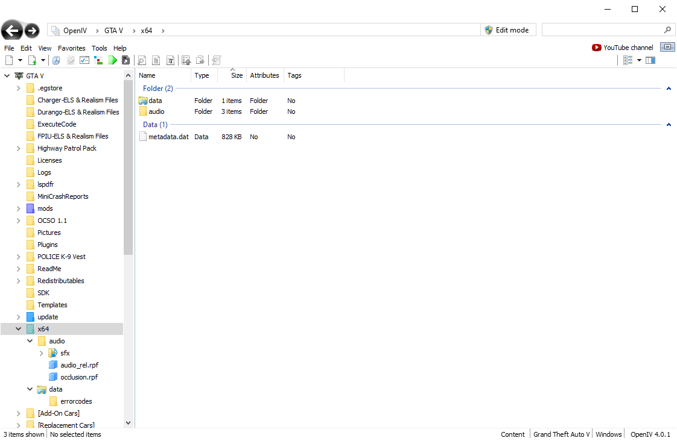Click the Import file icon with green arrow

33,60
